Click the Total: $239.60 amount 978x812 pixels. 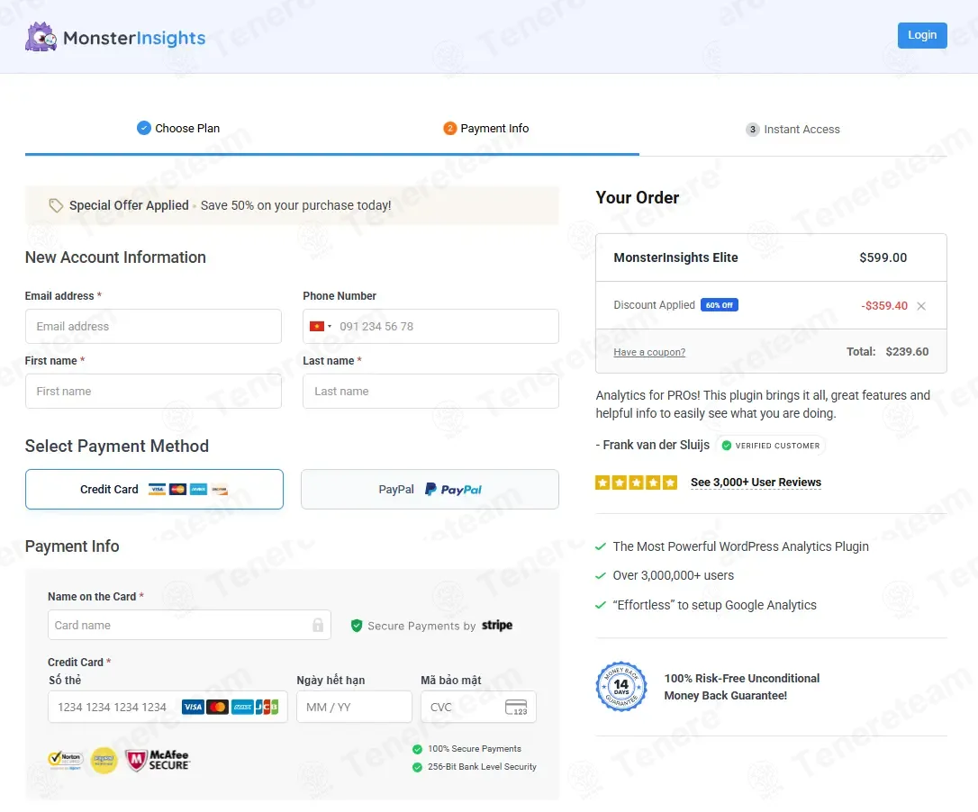click(888, 352)
